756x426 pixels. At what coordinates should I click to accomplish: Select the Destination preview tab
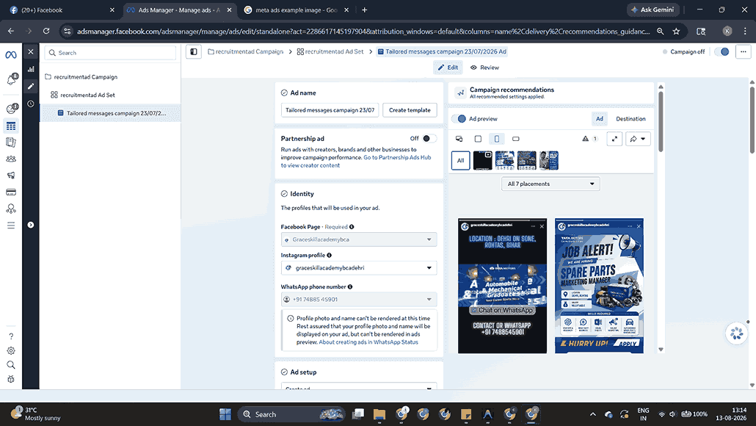coord(630,119)
